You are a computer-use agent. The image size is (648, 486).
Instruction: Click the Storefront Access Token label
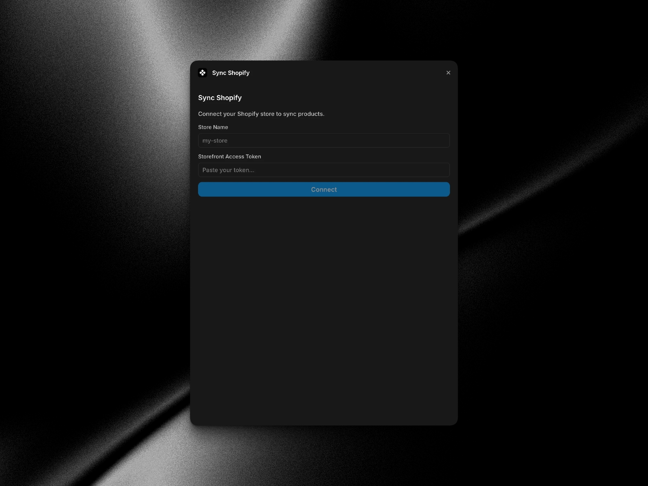(229, 156)
